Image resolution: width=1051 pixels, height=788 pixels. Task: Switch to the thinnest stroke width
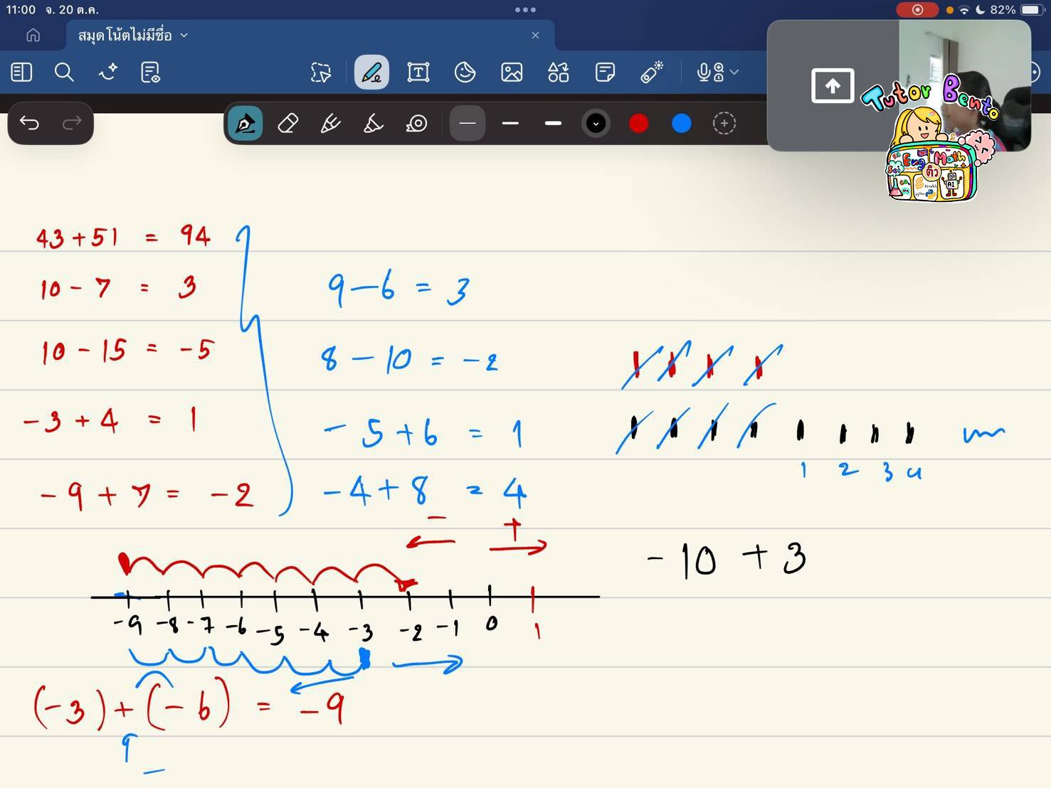coord(468,123)
